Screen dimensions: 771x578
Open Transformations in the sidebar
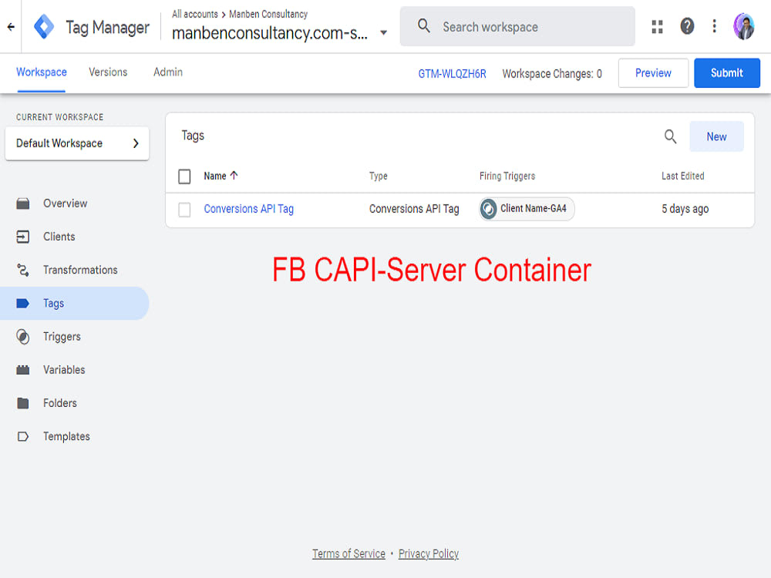coord(80,270)
